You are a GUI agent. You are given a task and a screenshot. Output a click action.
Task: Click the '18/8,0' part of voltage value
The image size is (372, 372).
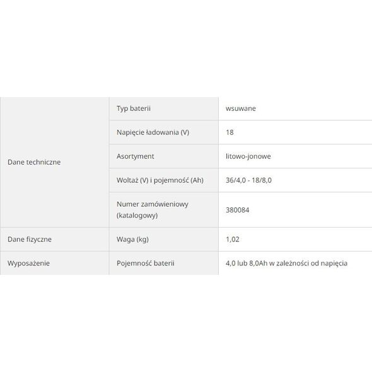[x=262, y=180]
